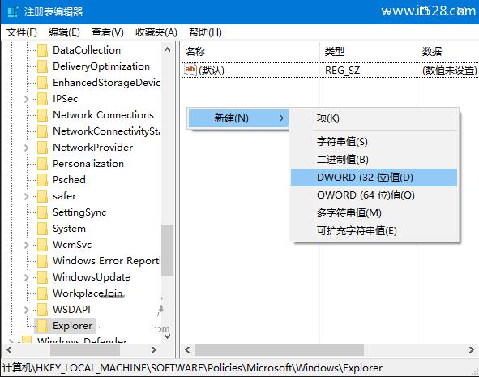The image size is (479, 377).
Task: Click tree pane horizontal scroll right arrow
Action: [154, 349]
